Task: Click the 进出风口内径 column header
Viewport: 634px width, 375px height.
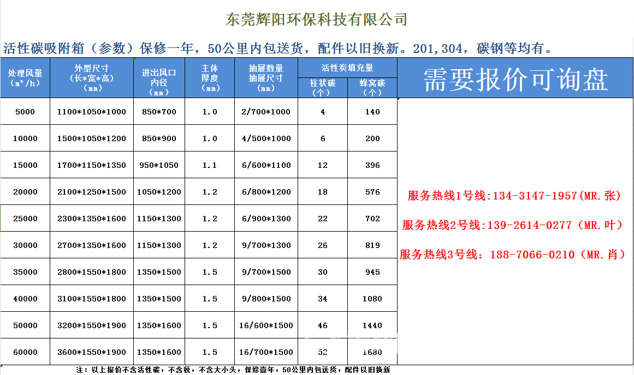Action: coord(159,78)
